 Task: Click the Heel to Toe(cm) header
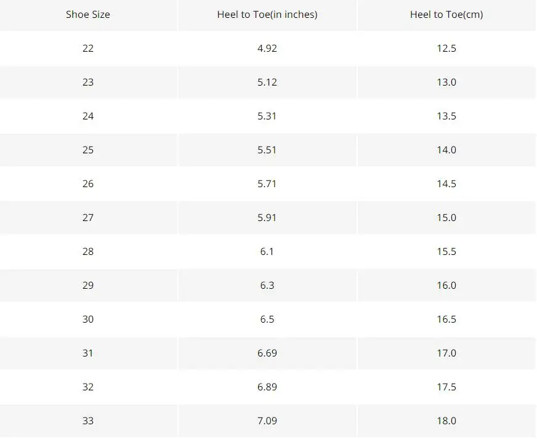(x=446, y=14)
